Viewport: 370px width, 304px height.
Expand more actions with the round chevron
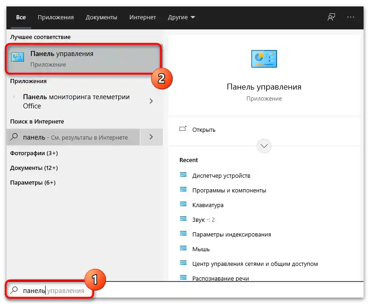(264, 146)
